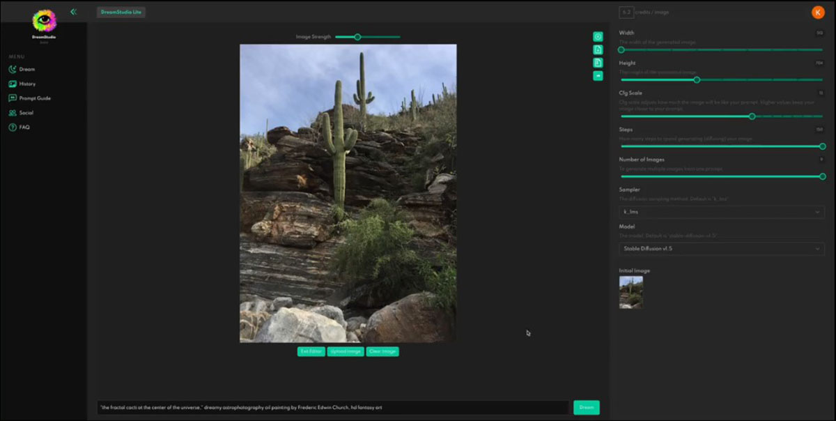Click the Height value box in the settings panel
Image resolution: width=836 pixels, height=421 pixels.
[x=820, y=63]
